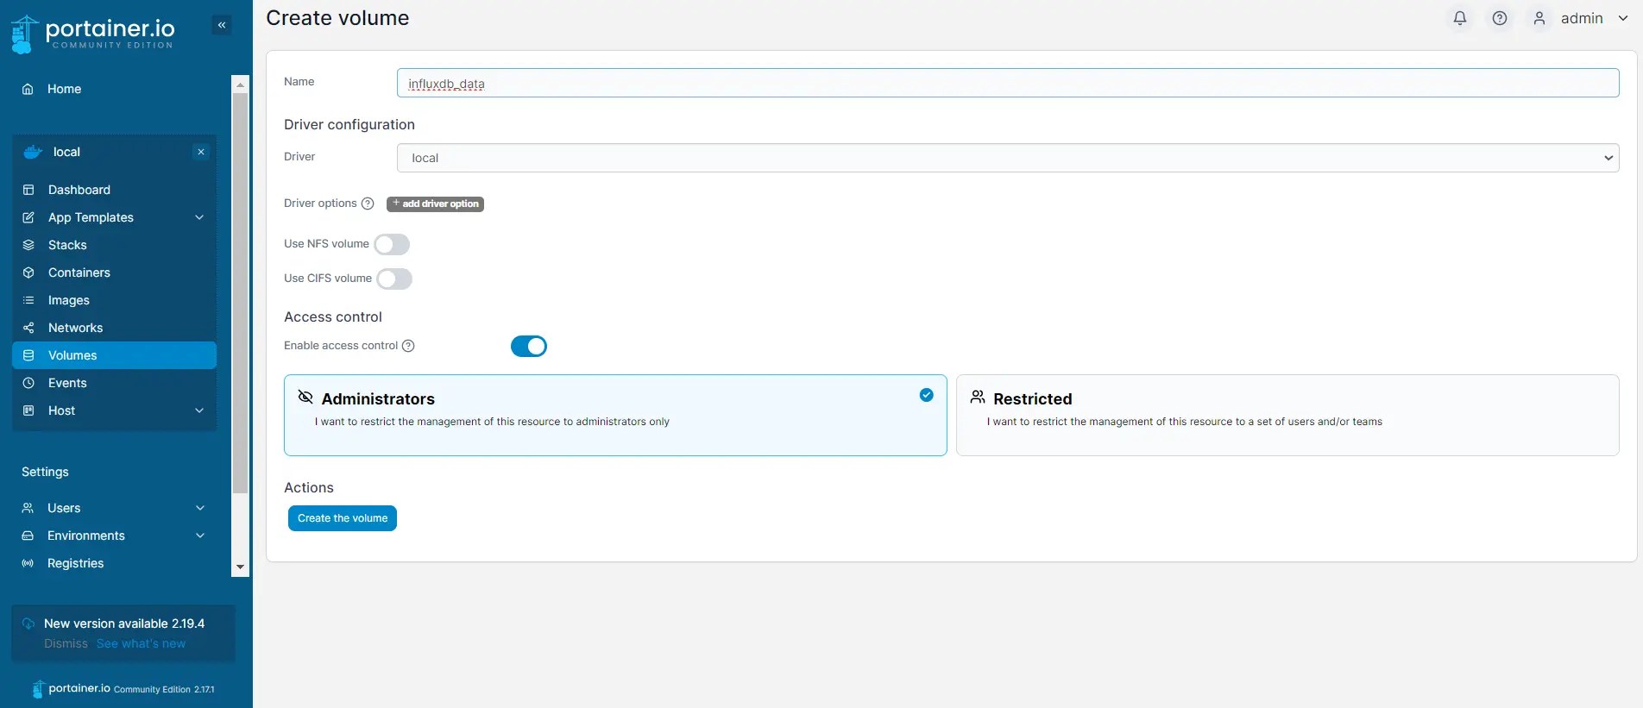
Task: Click the Registries radio icon
Action: point(28,563)
